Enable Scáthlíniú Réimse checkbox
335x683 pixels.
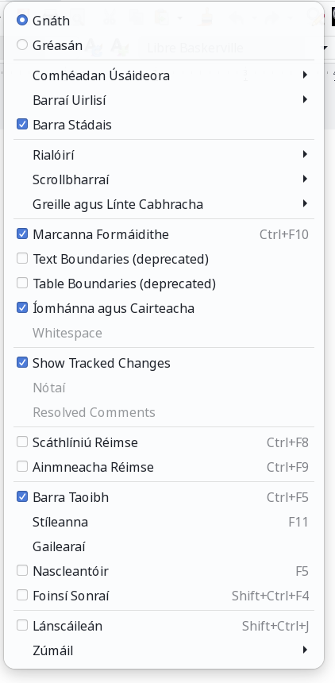[x=22, y=442]
